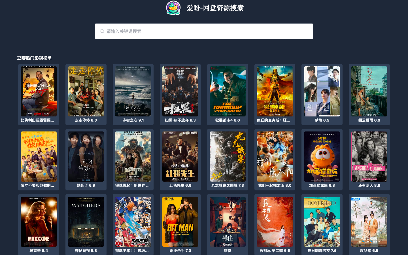Open the Beverly Hills Cop poster thumbnail
The width and height of the screenshot is (408, 255).
coord(39,91)
